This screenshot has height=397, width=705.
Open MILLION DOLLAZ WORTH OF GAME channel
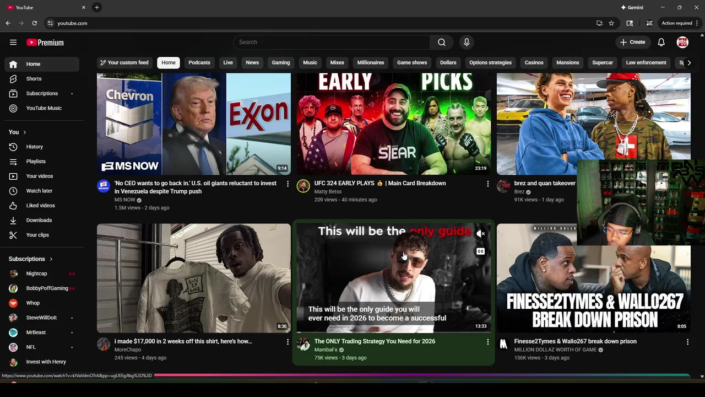click(555, 350)
